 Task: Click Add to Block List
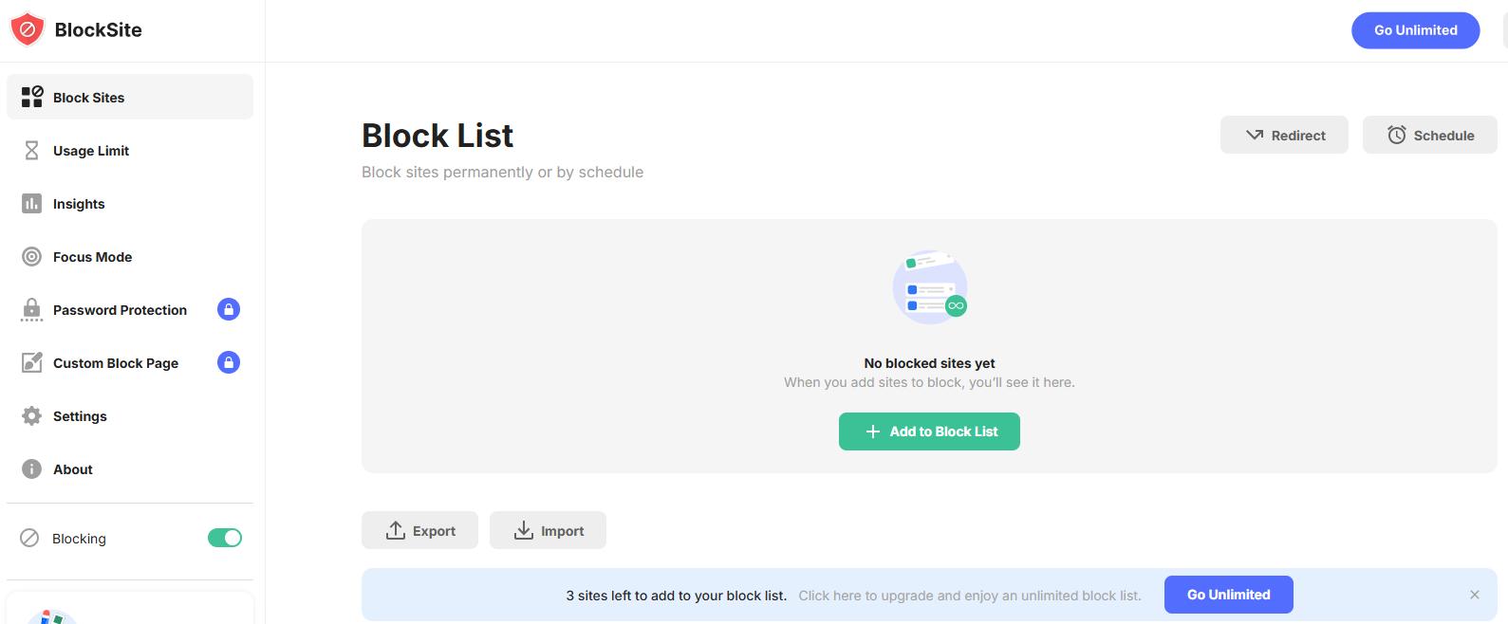(929, 431)
